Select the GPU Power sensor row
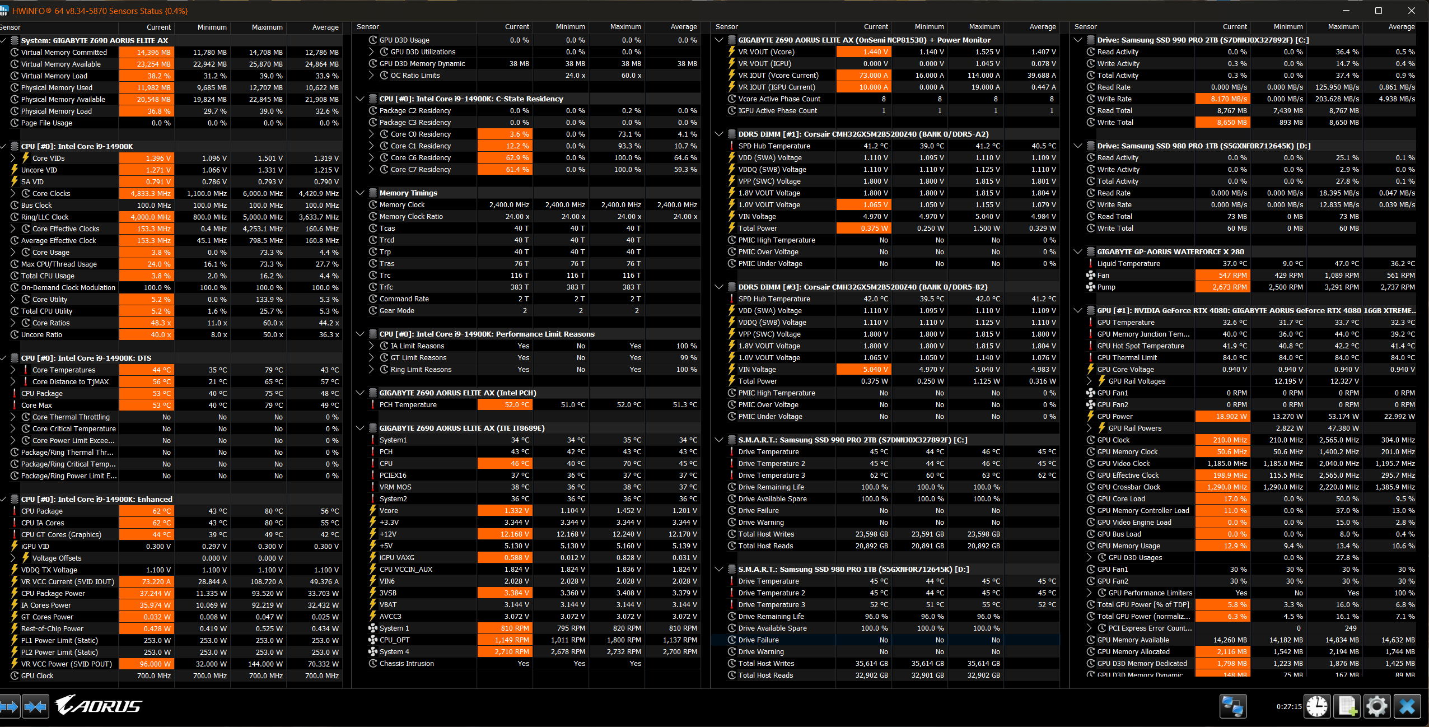 pos(1114,416)
